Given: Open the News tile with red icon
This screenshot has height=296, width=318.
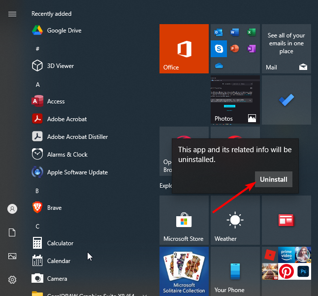Looking at the screenshot, I should tap(286, 220).
